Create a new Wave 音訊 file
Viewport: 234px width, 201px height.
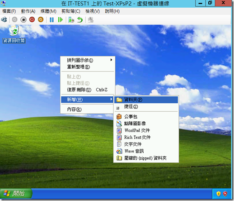click(146, 151)
